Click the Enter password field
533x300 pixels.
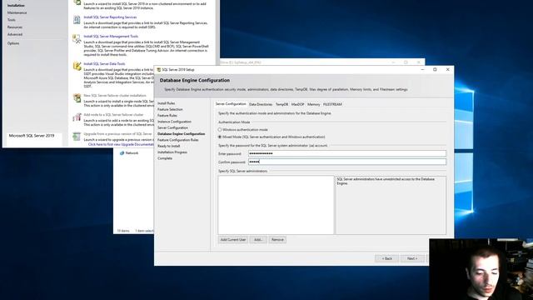pyautogui.click(x=347, y=153)
